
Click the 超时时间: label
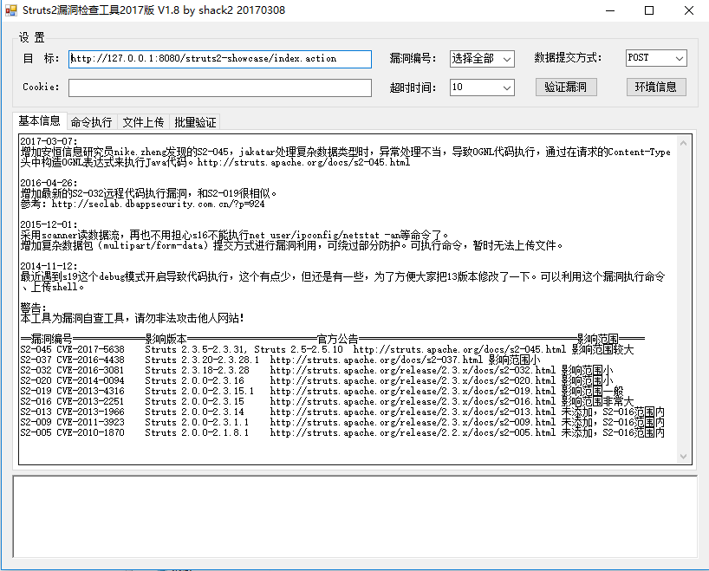tap(413, 88)
